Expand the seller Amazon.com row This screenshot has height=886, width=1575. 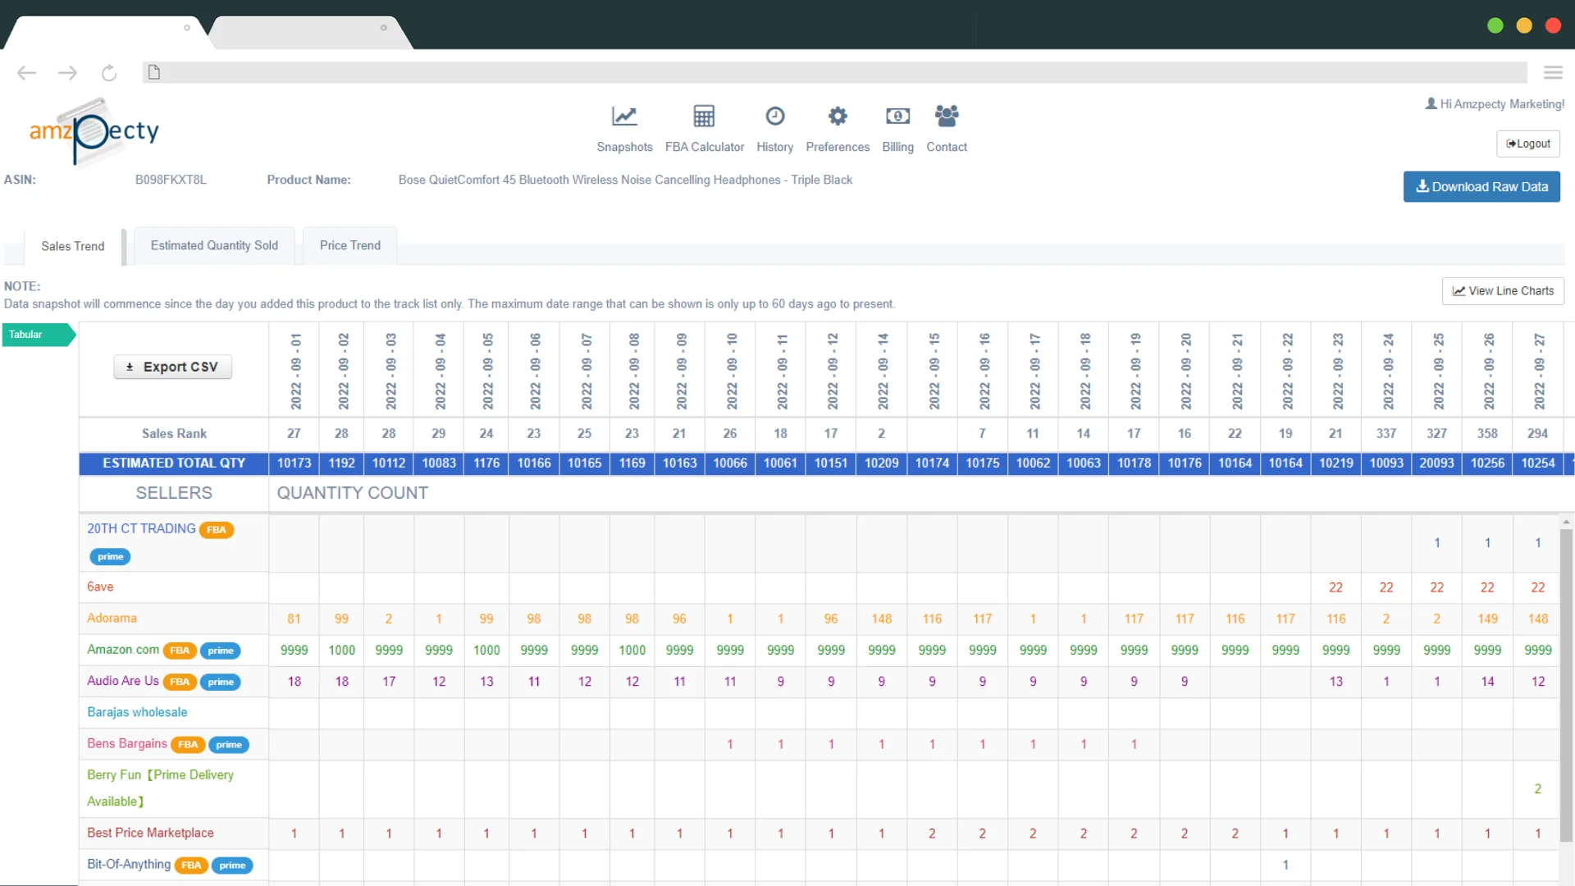pyautogui.click(x=123, y=649)
